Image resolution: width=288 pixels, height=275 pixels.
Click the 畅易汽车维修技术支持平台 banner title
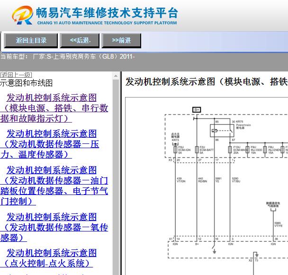tap(107, 13)
